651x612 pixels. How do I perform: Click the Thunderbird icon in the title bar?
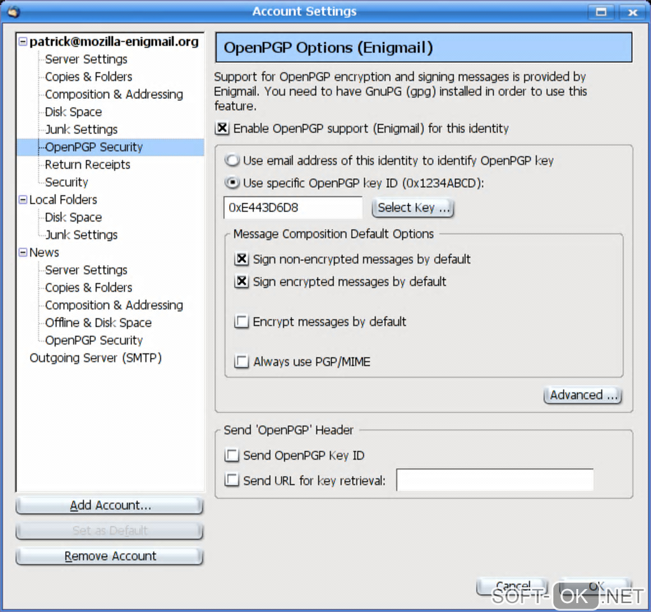tap(13, 11)
